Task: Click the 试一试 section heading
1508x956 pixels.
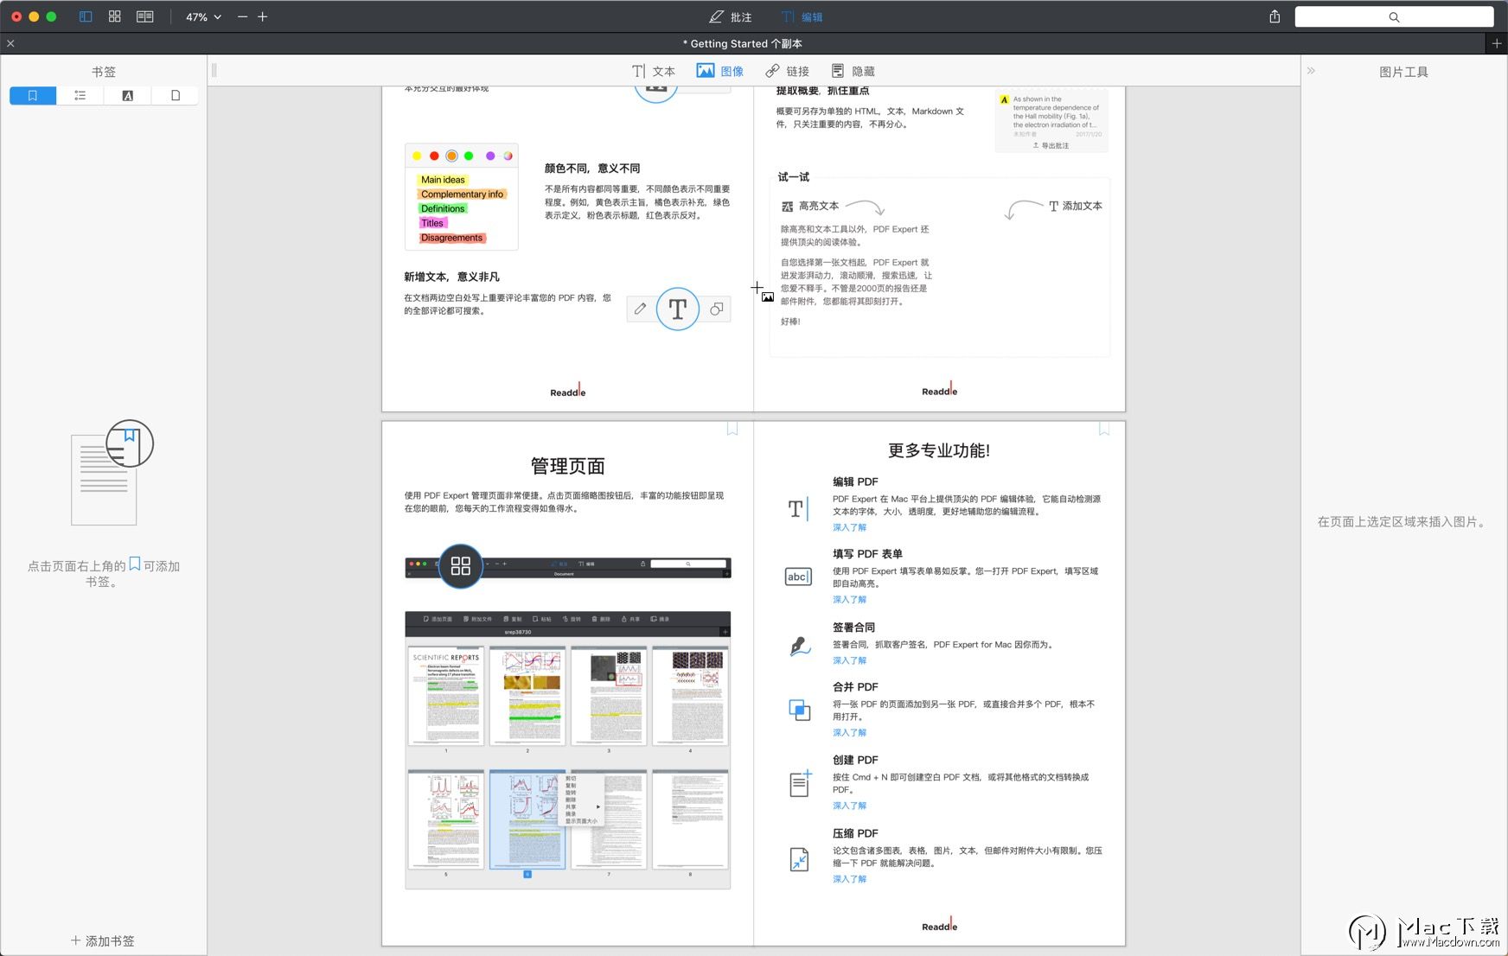Action: [x=793, y=177]
